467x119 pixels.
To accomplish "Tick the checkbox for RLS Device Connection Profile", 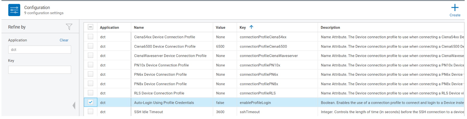I will point(90,93).
